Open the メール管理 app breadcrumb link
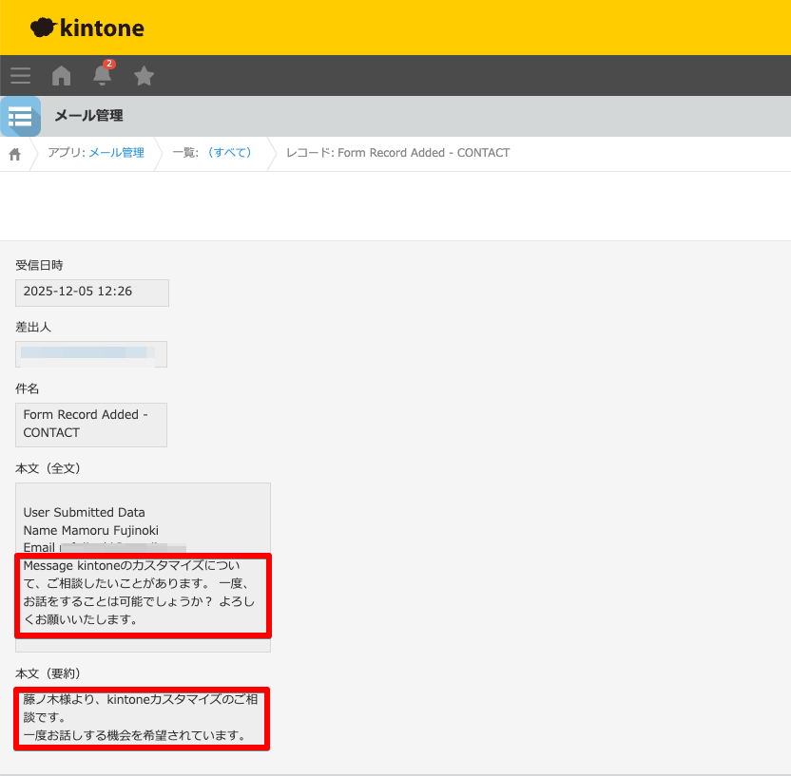The height and width of the screenshot is (776, 791). tap(124, 153)
